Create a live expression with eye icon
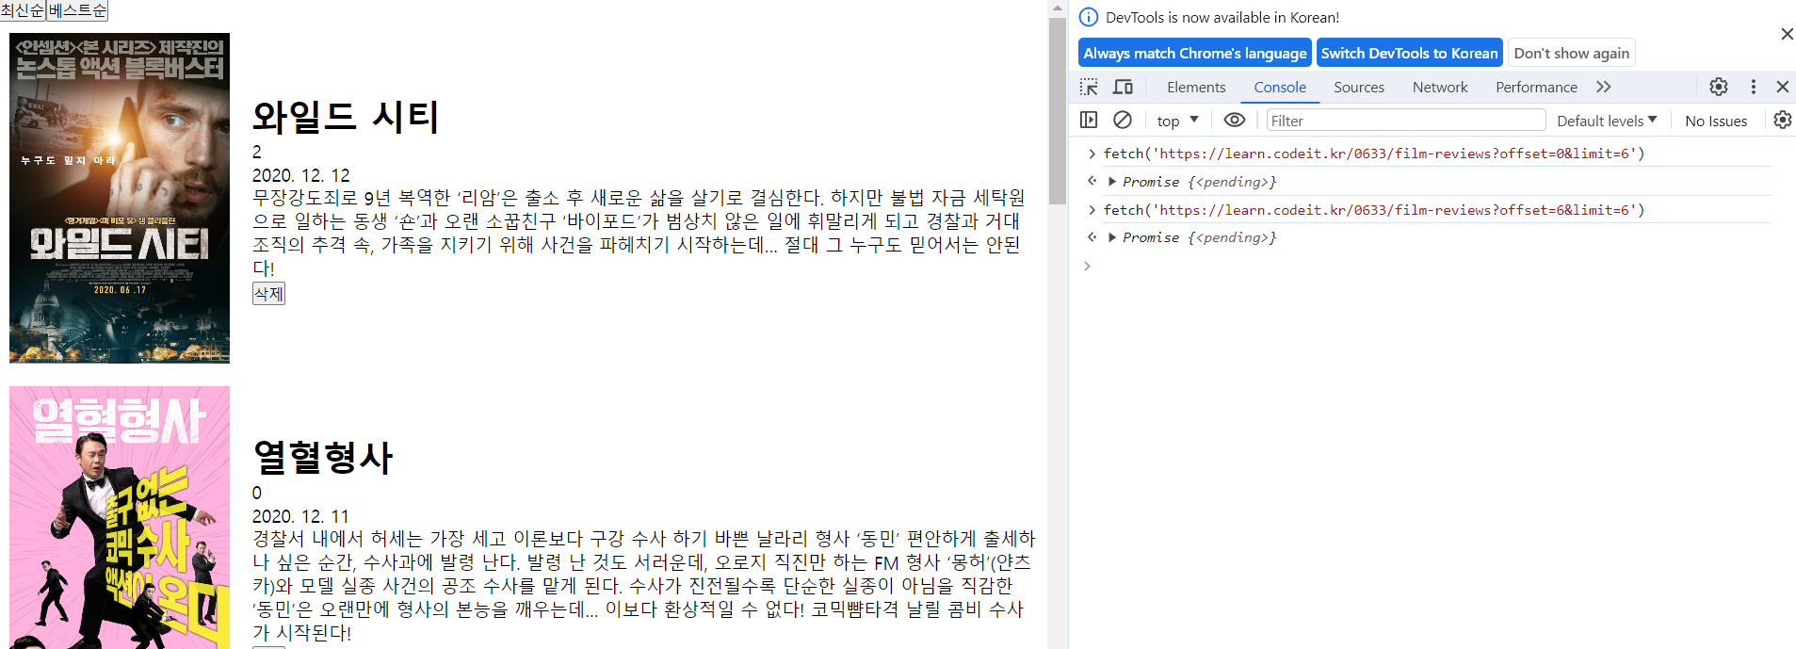 tap(1235, 120)
